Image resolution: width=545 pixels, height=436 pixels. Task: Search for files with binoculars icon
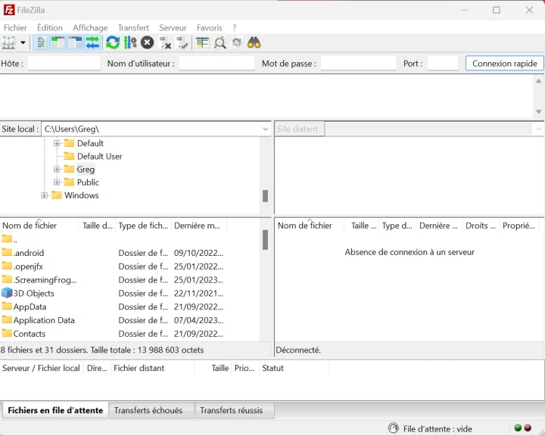(x=254, y=43)
